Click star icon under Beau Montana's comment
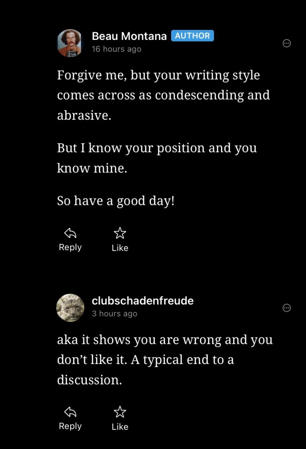The width and height of the screenshot is (306, 449). pyautogui.click(x=120, y=233)
